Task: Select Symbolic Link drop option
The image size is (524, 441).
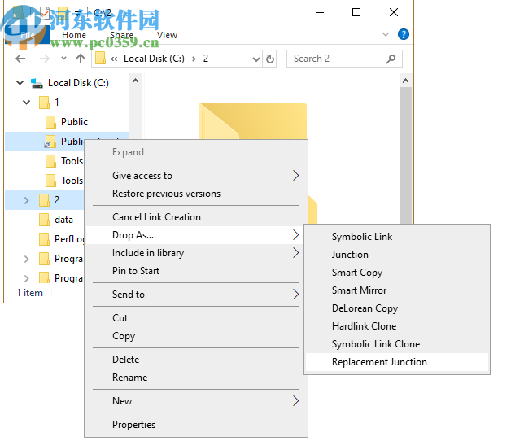Action: point(397,237)
